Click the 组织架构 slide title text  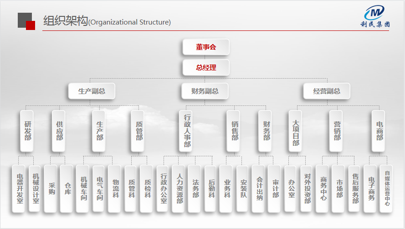pyautogui.click(x=65, y=21)
